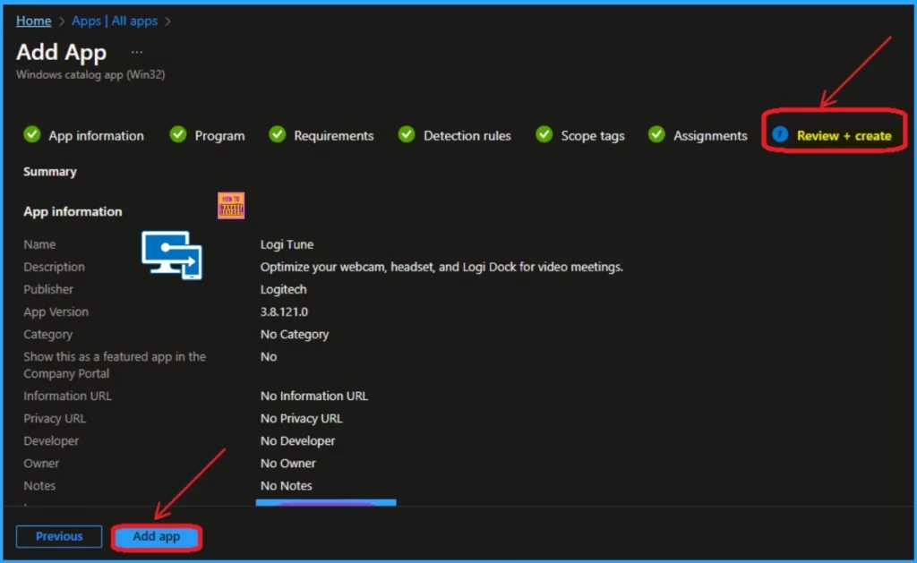Click the green check icon for Requirements
This screenshot has width=917, height=563.
[278, 134]
